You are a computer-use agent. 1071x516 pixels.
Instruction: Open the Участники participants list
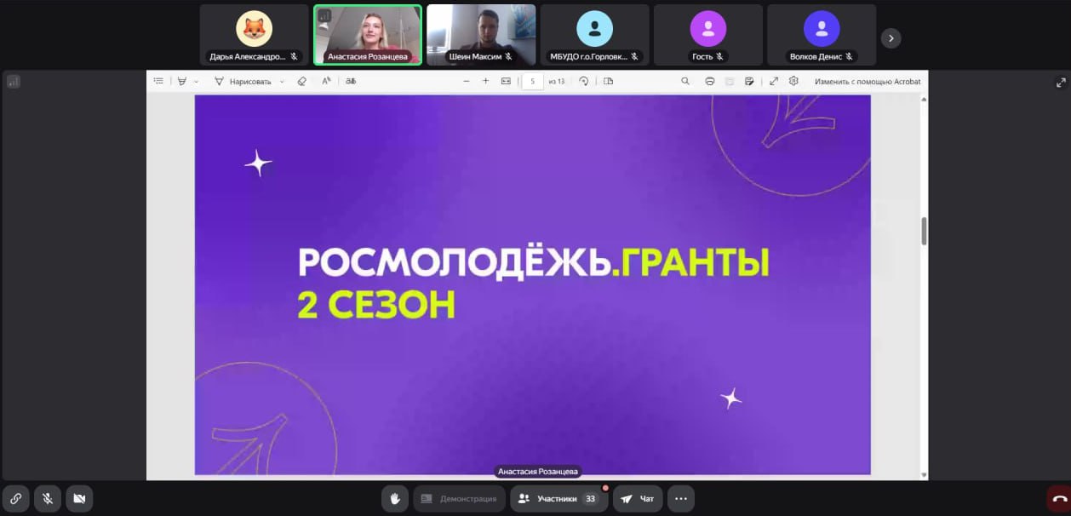tap(558, 498)
